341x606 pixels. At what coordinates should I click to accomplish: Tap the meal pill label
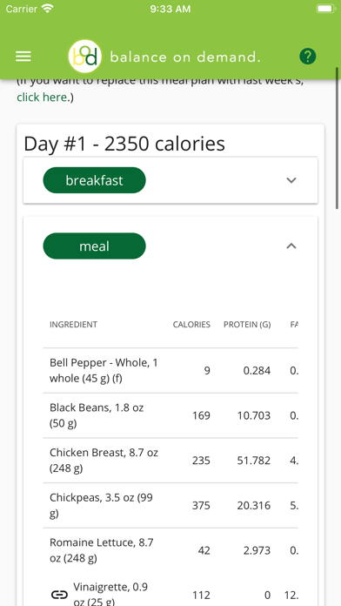tap(94, 246)
